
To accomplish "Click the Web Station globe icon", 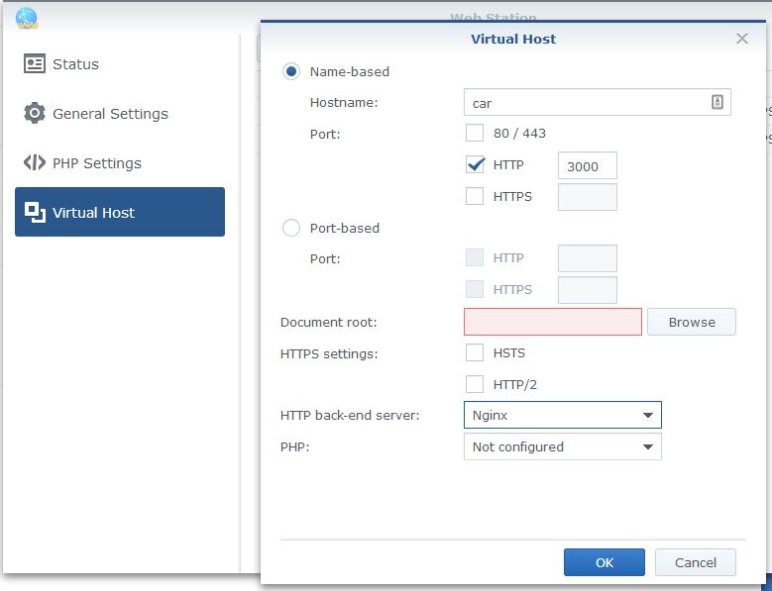I will 27,19.
